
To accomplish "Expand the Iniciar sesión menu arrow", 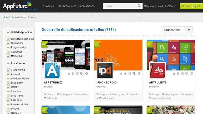I will pyautogui.click(x=175, y=6).
